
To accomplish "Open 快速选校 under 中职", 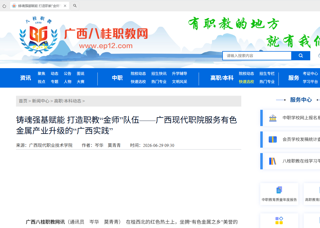I will [138, 82].
